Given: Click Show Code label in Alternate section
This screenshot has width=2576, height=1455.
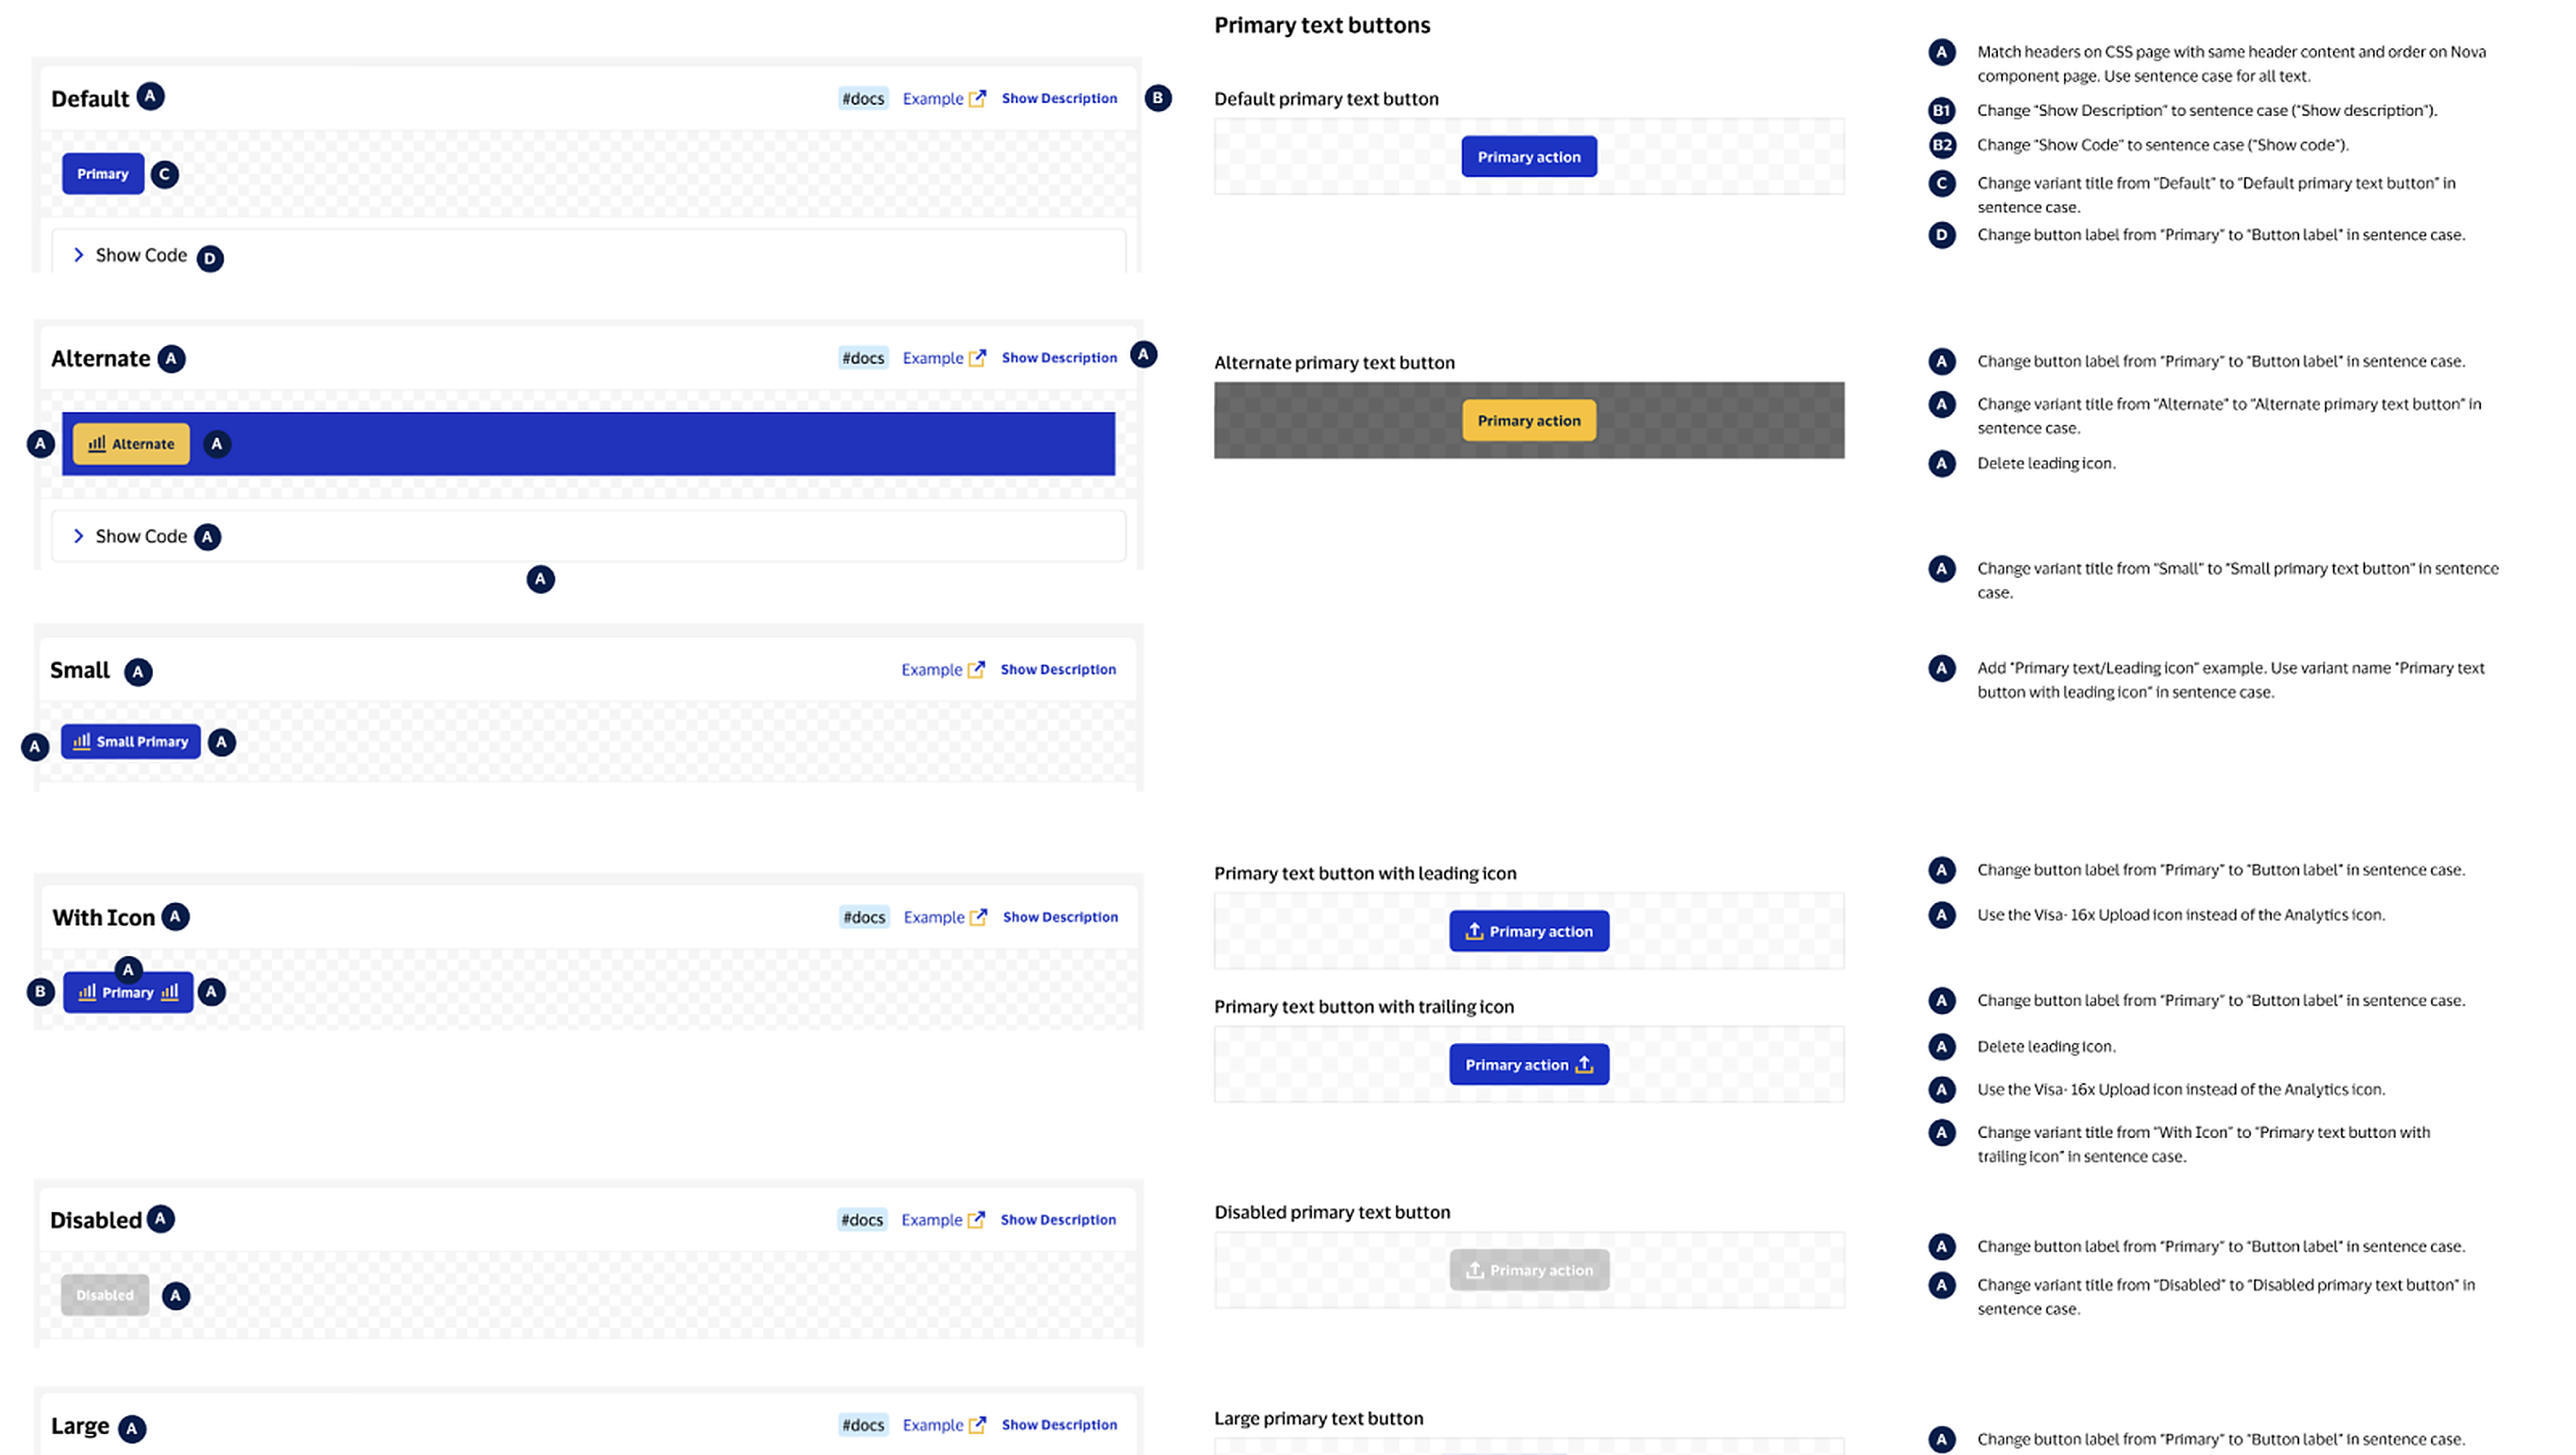Looking at the screenshot, I should (141, 537).
